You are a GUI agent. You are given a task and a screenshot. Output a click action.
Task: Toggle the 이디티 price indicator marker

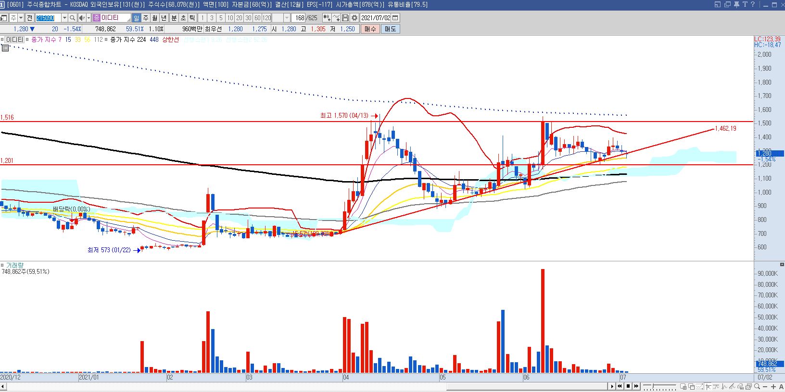[x=2, y=40]
